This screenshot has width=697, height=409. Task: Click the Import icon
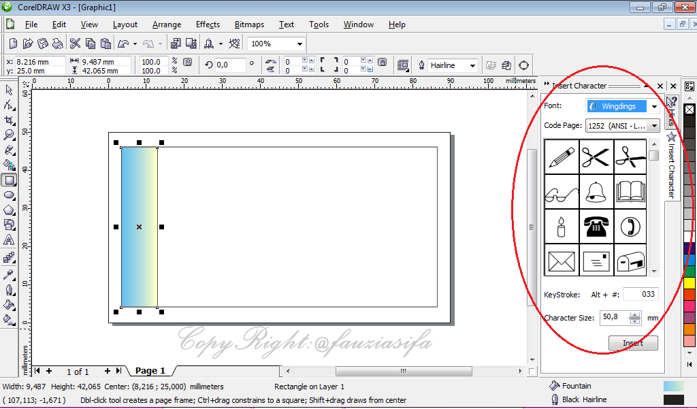[176, 43]
